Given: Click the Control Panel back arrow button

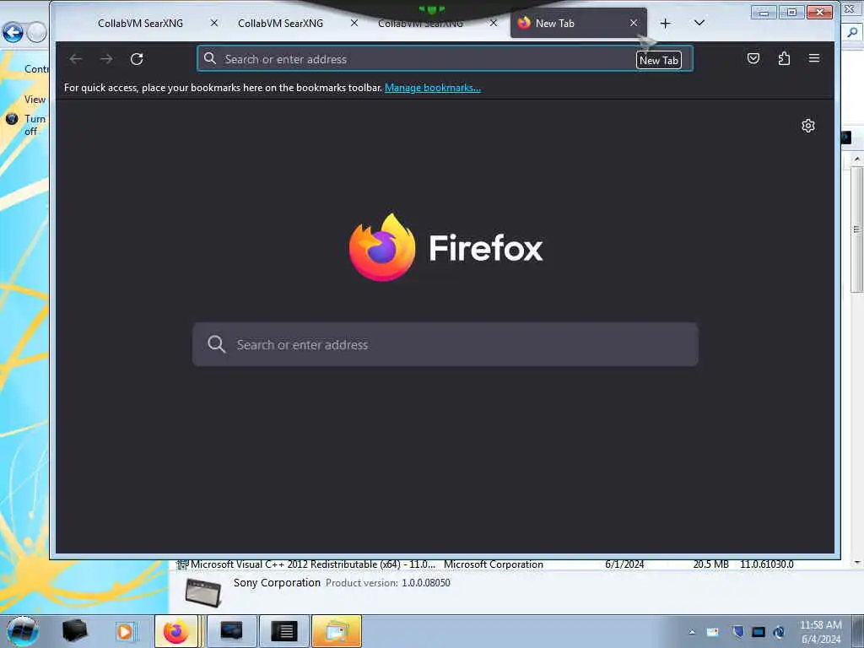Looking at the screenshot, I should 13,33.
